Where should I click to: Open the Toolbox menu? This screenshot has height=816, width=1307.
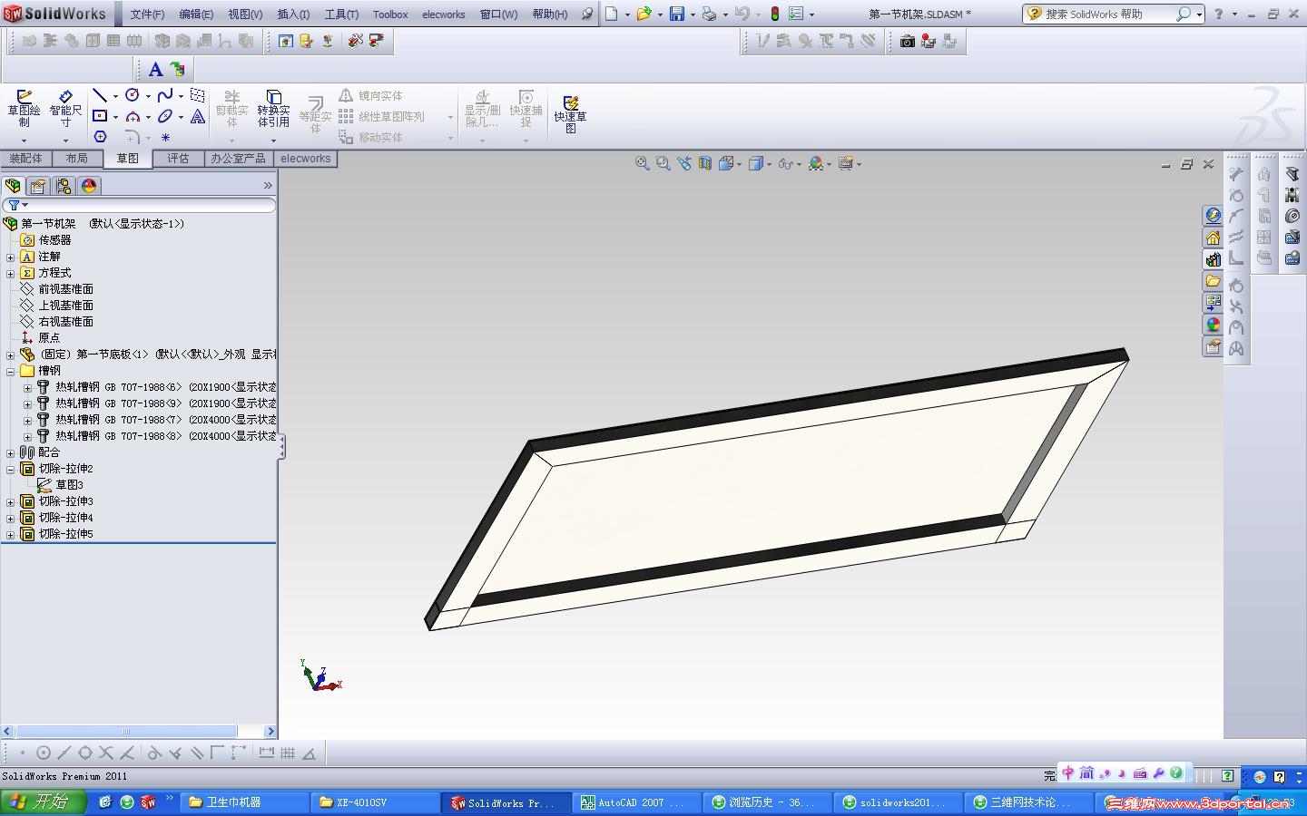click(390, 15)
